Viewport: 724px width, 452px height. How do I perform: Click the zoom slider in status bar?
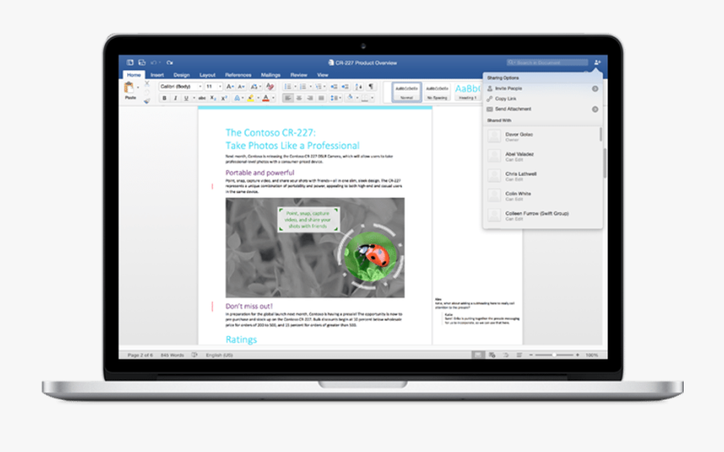pyautogui.click(x=554, y=355)
